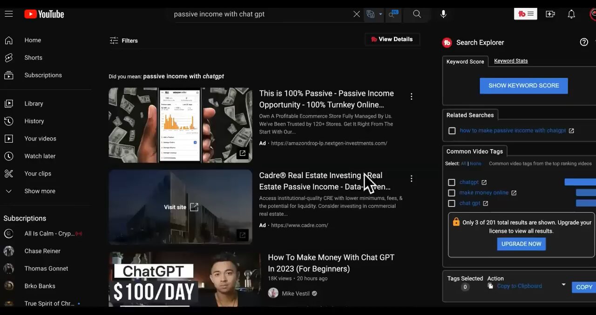
Task: Go to the YouTube home logo
Action: (x=44, y=14)
